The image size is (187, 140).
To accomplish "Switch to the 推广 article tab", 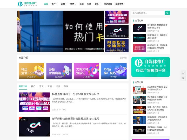I will coord(33,86).
